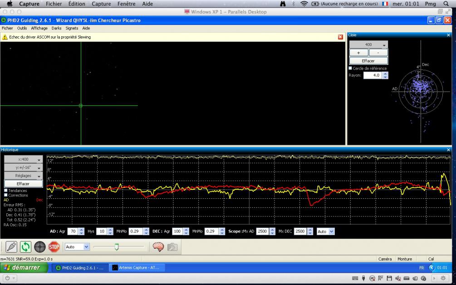Click the Windows tray arrow beside 01:01
The height and width of the screenshot is (285, 456).
click(x=432, y=268)
